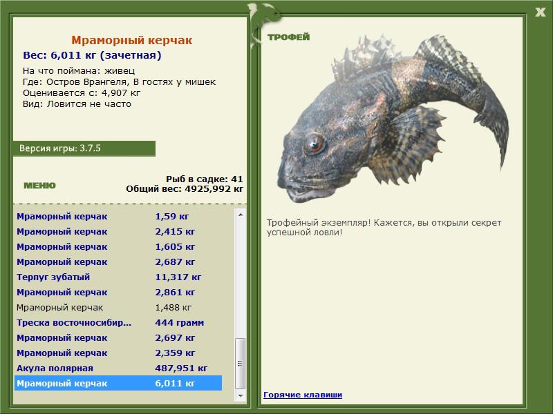Select Терпуг зубатый 11,317 кг row
553x414 pixels.
tap(118, 277)
